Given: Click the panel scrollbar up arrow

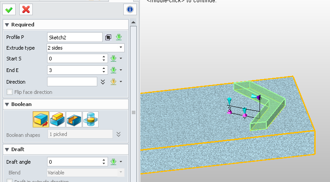Looking at the screenshot, I should [133, 22].
